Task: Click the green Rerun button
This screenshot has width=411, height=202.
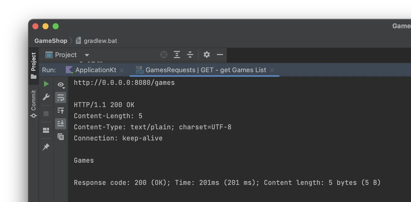Action: pyautogui.click(x=46, y=84)
